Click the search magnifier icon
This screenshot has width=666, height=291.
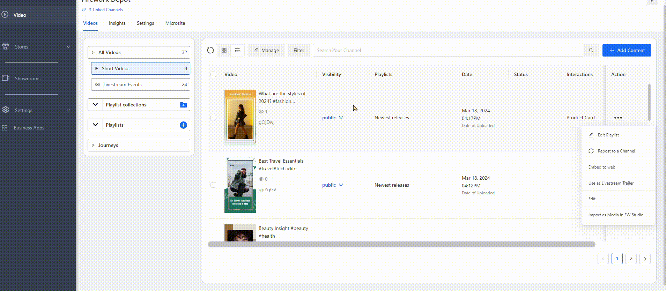tap(591, 50)
